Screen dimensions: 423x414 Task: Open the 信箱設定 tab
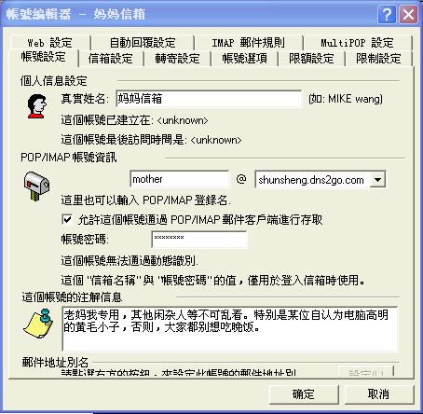(111, 59)
